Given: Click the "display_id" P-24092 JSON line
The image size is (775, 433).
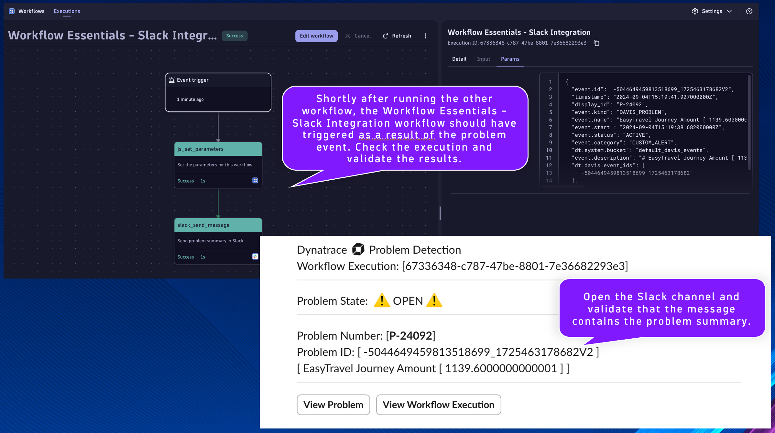Looking at the screenshot, I should [x=609, y=105].
